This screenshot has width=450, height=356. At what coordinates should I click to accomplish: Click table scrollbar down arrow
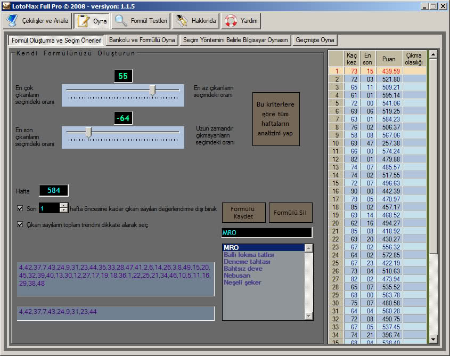[x=433, y=339]
